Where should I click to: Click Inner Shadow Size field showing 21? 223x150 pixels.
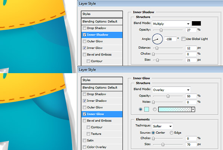coord(191,60)
